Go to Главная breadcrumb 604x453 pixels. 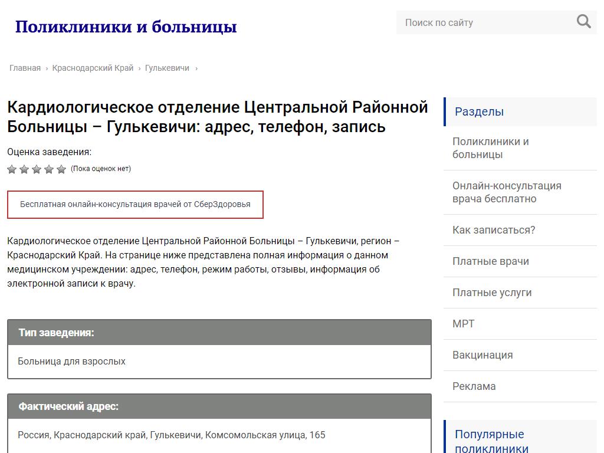(x=25, y=68)
